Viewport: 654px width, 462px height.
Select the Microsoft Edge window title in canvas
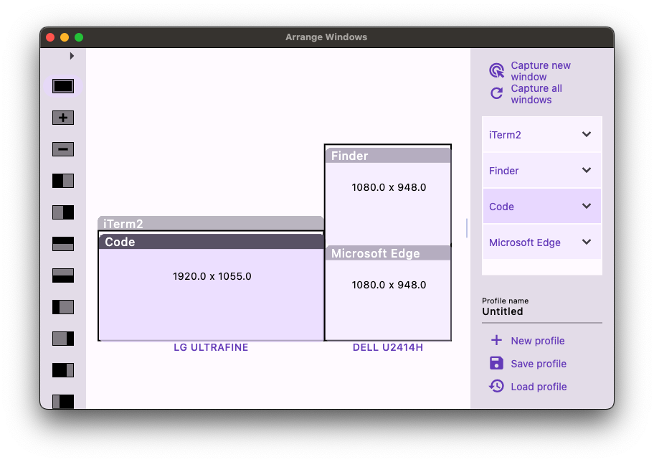coord(388,253)
